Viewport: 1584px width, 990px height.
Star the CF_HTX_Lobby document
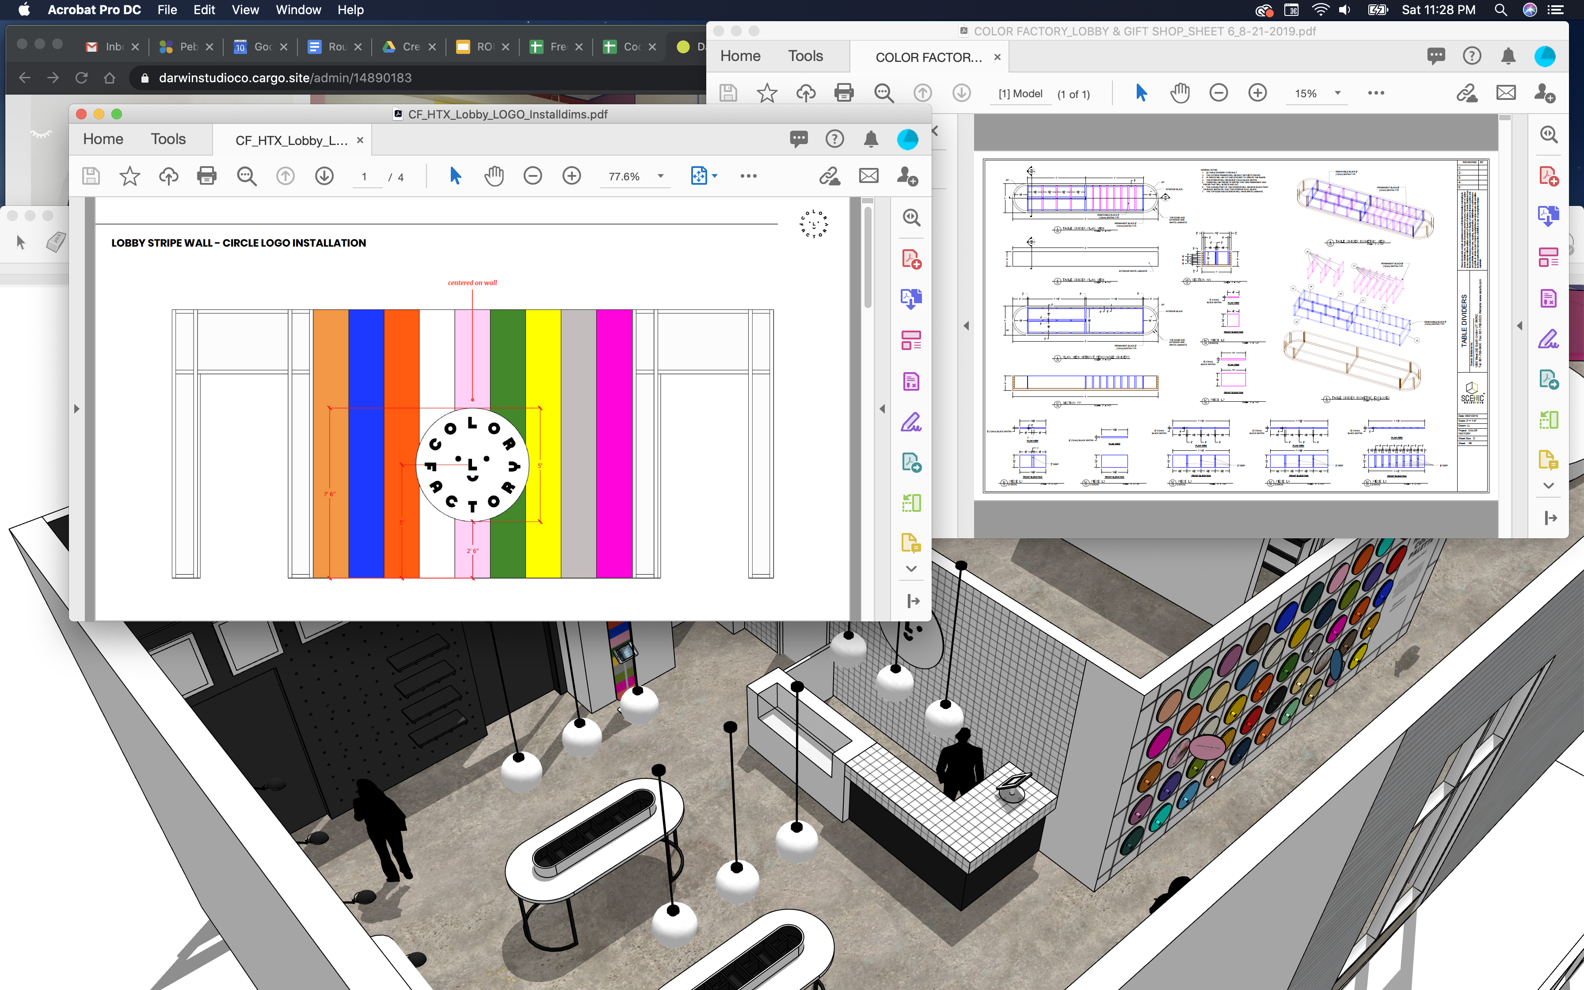pos(129,175)
